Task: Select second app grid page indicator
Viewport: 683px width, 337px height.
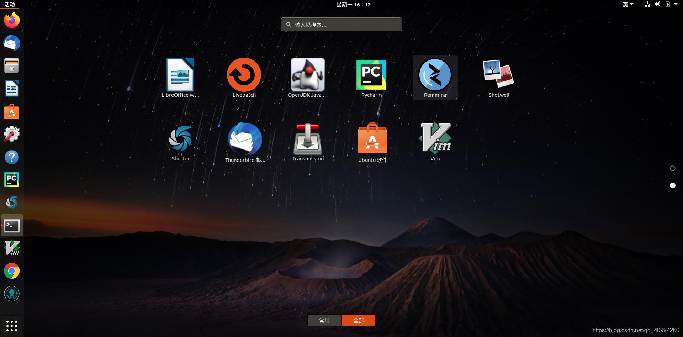Action: tap(672, 185)
